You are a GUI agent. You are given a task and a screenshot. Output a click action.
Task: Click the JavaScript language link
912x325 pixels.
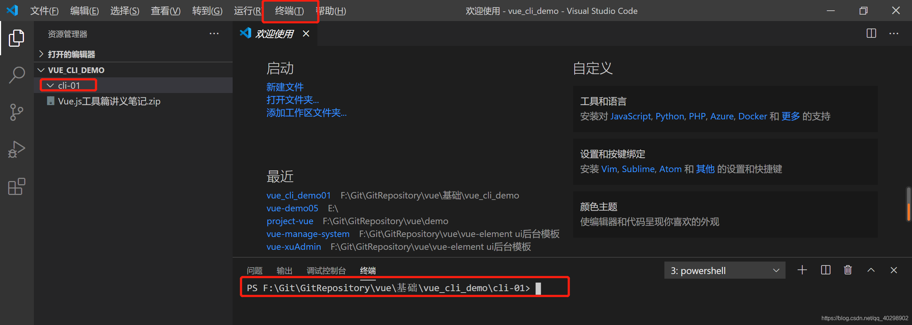[631, 117]
